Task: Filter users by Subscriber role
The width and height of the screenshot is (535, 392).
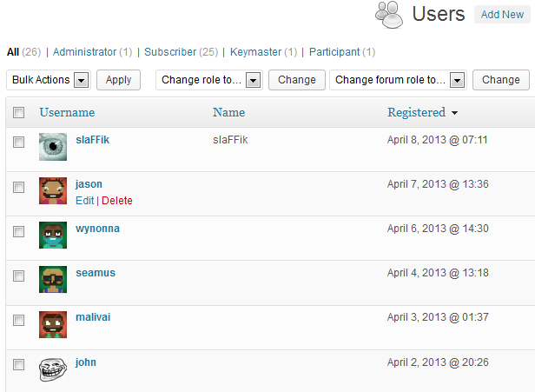Action: [170, 52]
